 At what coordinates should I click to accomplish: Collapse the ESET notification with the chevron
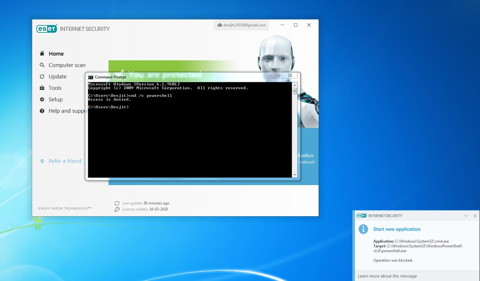click(x=466, y=216)
